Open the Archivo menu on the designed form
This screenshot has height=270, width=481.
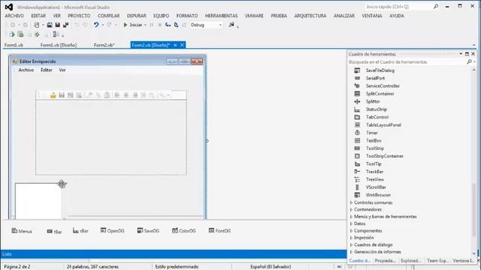26,70
